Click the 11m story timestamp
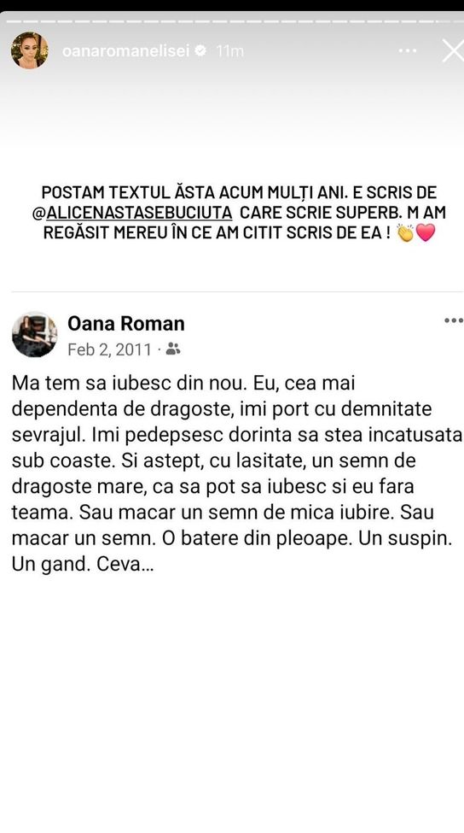This screenshot has width=464, height=833. [x=229, y=51]
